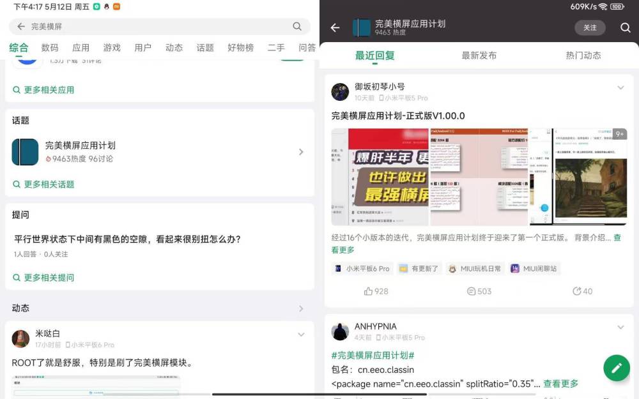This screenshot has height=399, width=639.
Task: Open 更多相关应用 link
Action: [43, 90]
